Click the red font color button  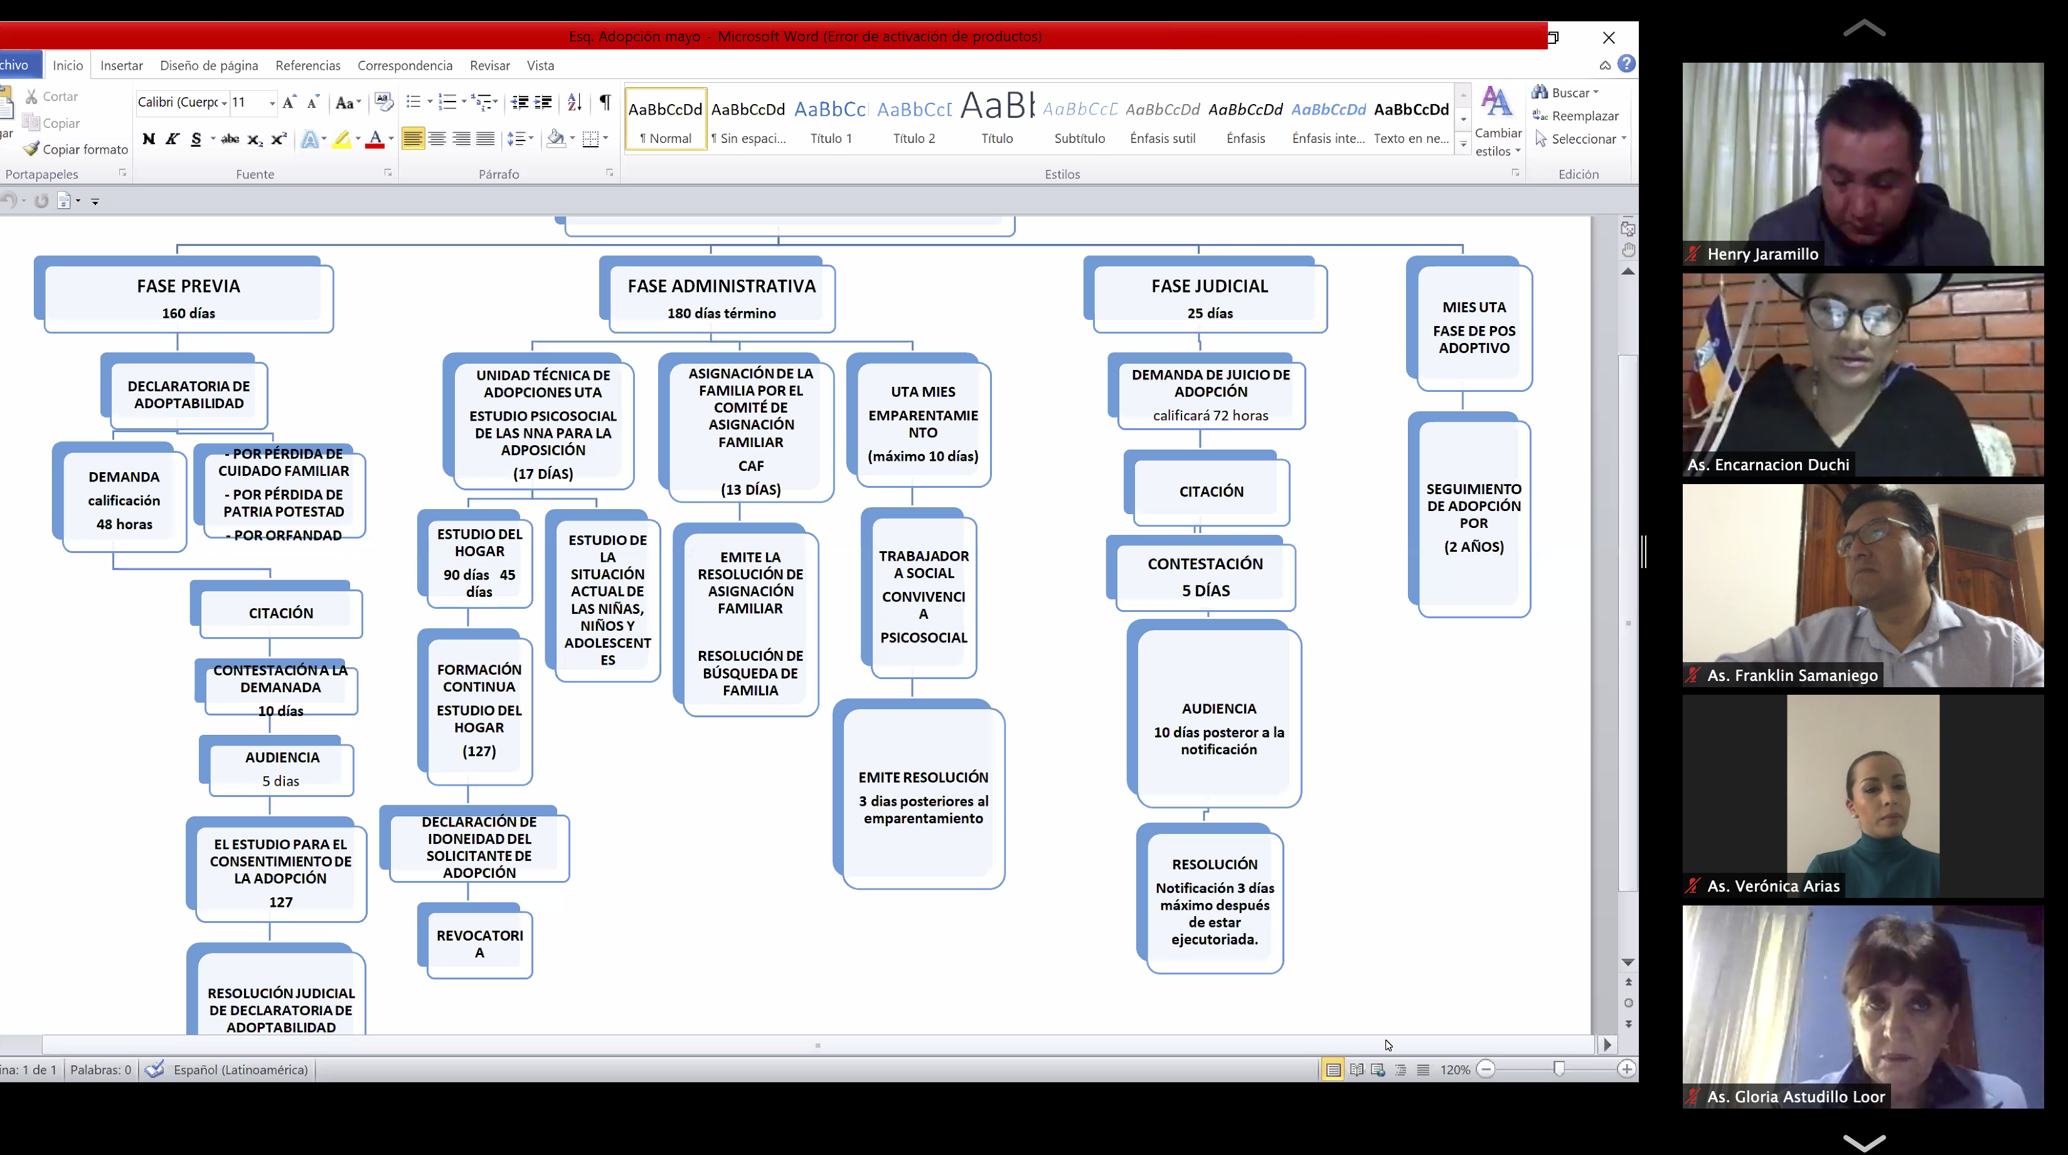[x=375, y=140]
